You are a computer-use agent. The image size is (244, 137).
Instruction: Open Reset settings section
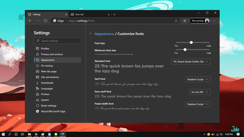58,106
